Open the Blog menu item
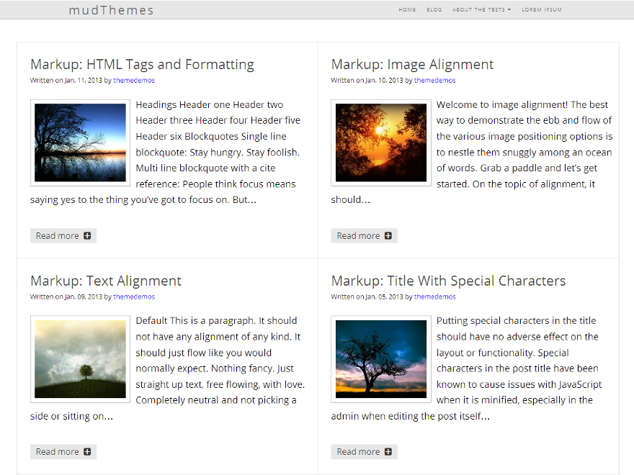Image resolution: width=634 pixels, height=475 pixels. [x=434, y=10]
